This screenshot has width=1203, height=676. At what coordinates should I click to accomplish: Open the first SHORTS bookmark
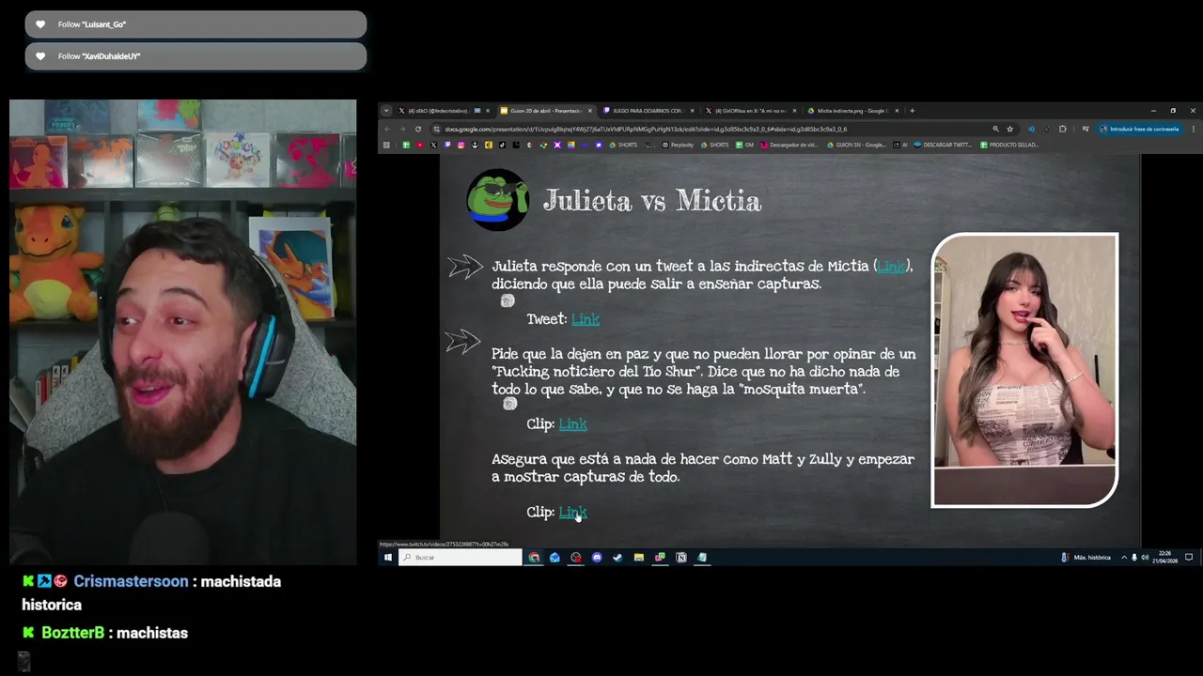tap(623, 145)
